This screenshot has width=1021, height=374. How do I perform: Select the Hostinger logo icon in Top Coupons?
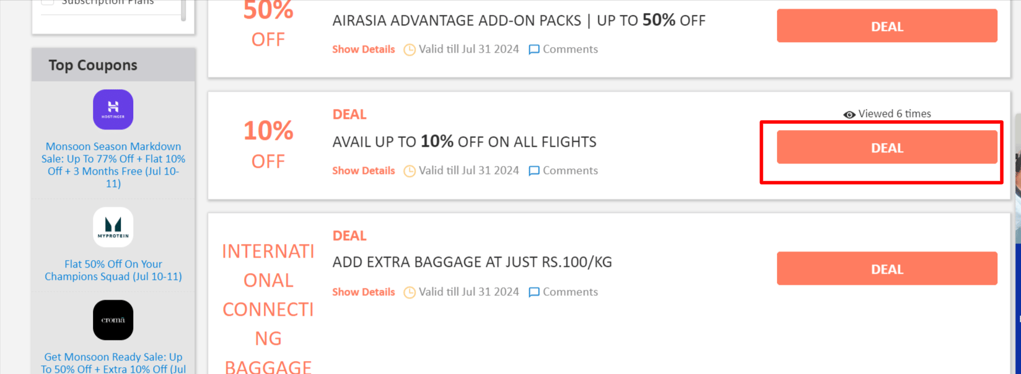[113, 110]
